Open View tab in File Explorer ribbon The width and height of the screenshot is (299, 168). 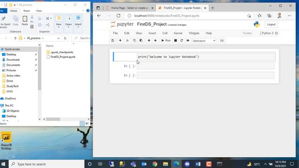pos(39,11)
